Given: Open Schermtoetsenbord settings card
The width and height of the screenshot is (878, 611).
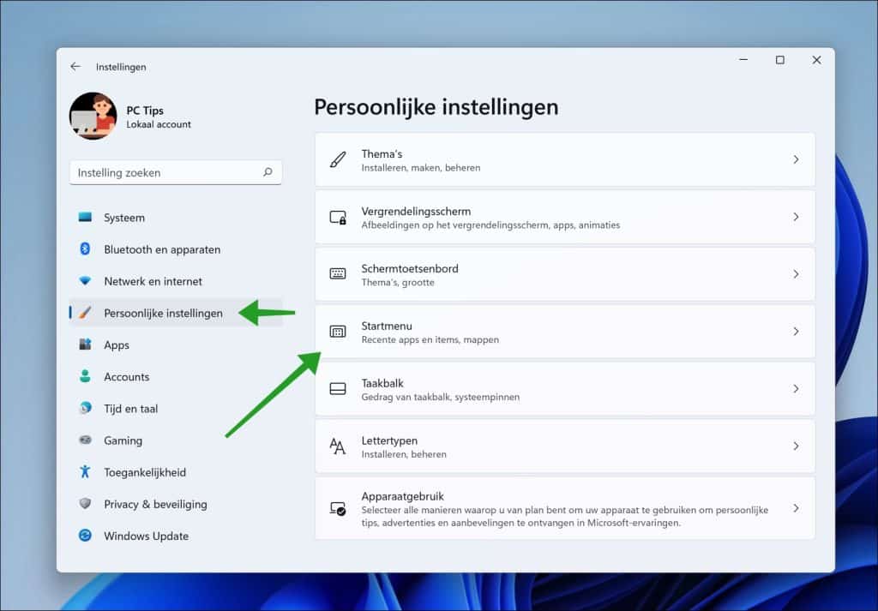Looking at the screenshot, I should pyautogui.click(x=565, y=274).
